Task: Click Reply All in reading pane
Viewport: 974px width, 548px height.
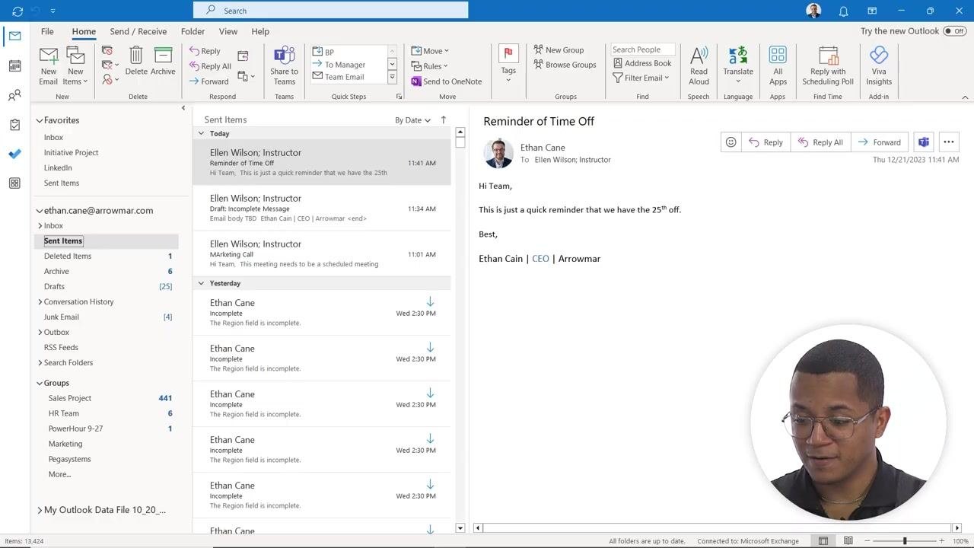Action: (x=820, y=142)
